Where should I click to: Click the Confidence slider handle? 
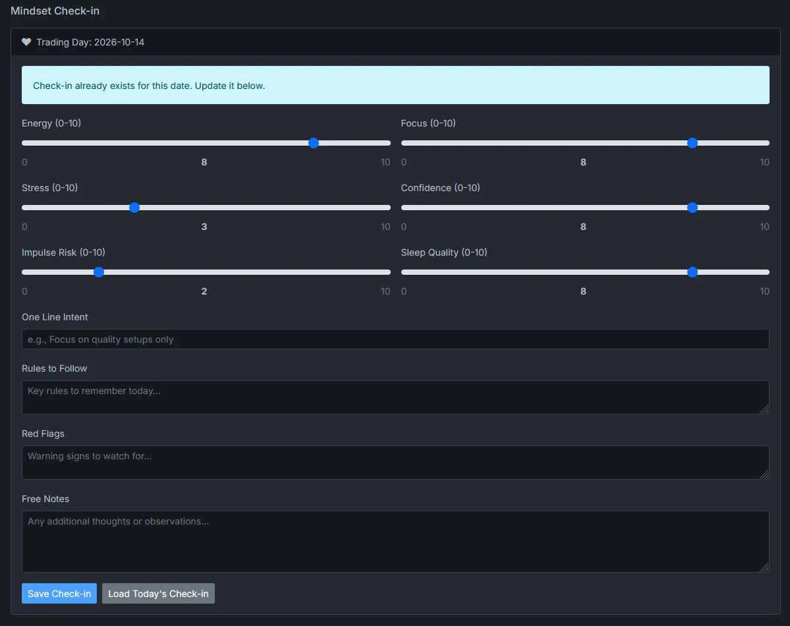click(692, 208)
